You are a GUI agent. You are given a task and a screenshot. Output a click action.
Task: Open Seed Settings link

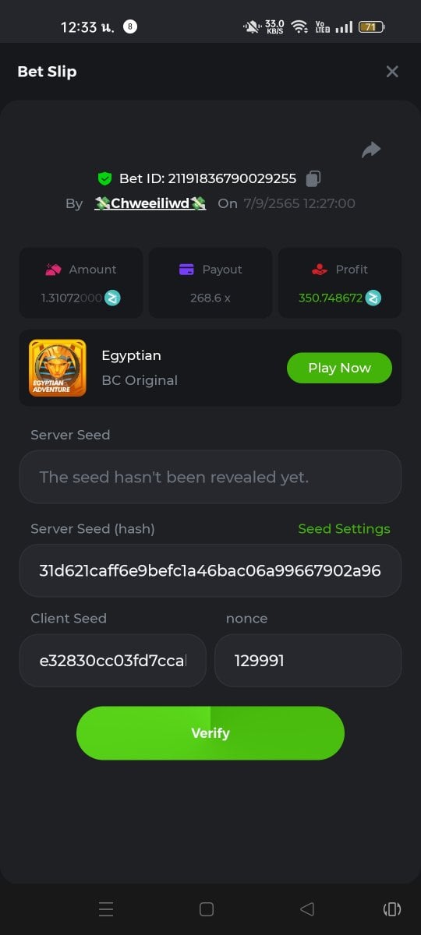[344, 528]
